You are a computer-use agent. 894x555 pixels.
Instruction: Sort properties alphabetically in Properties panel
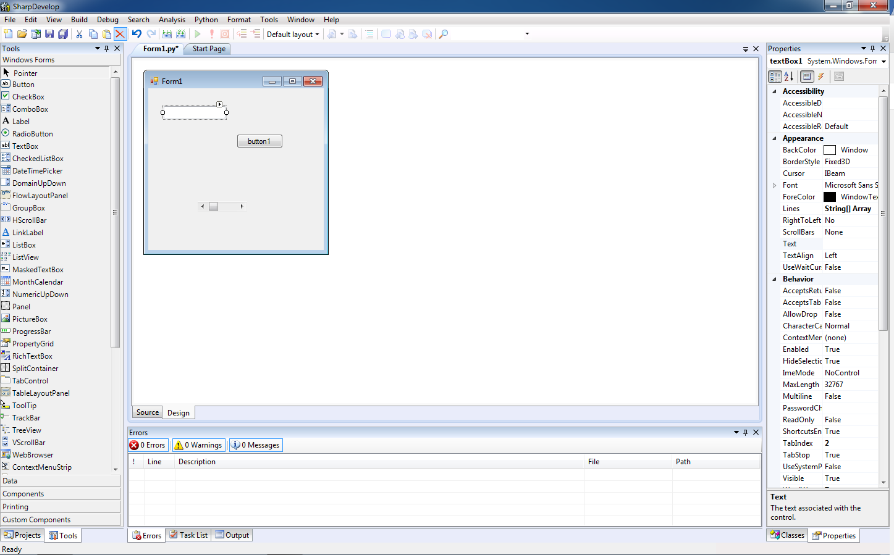(x=790, y=76)
